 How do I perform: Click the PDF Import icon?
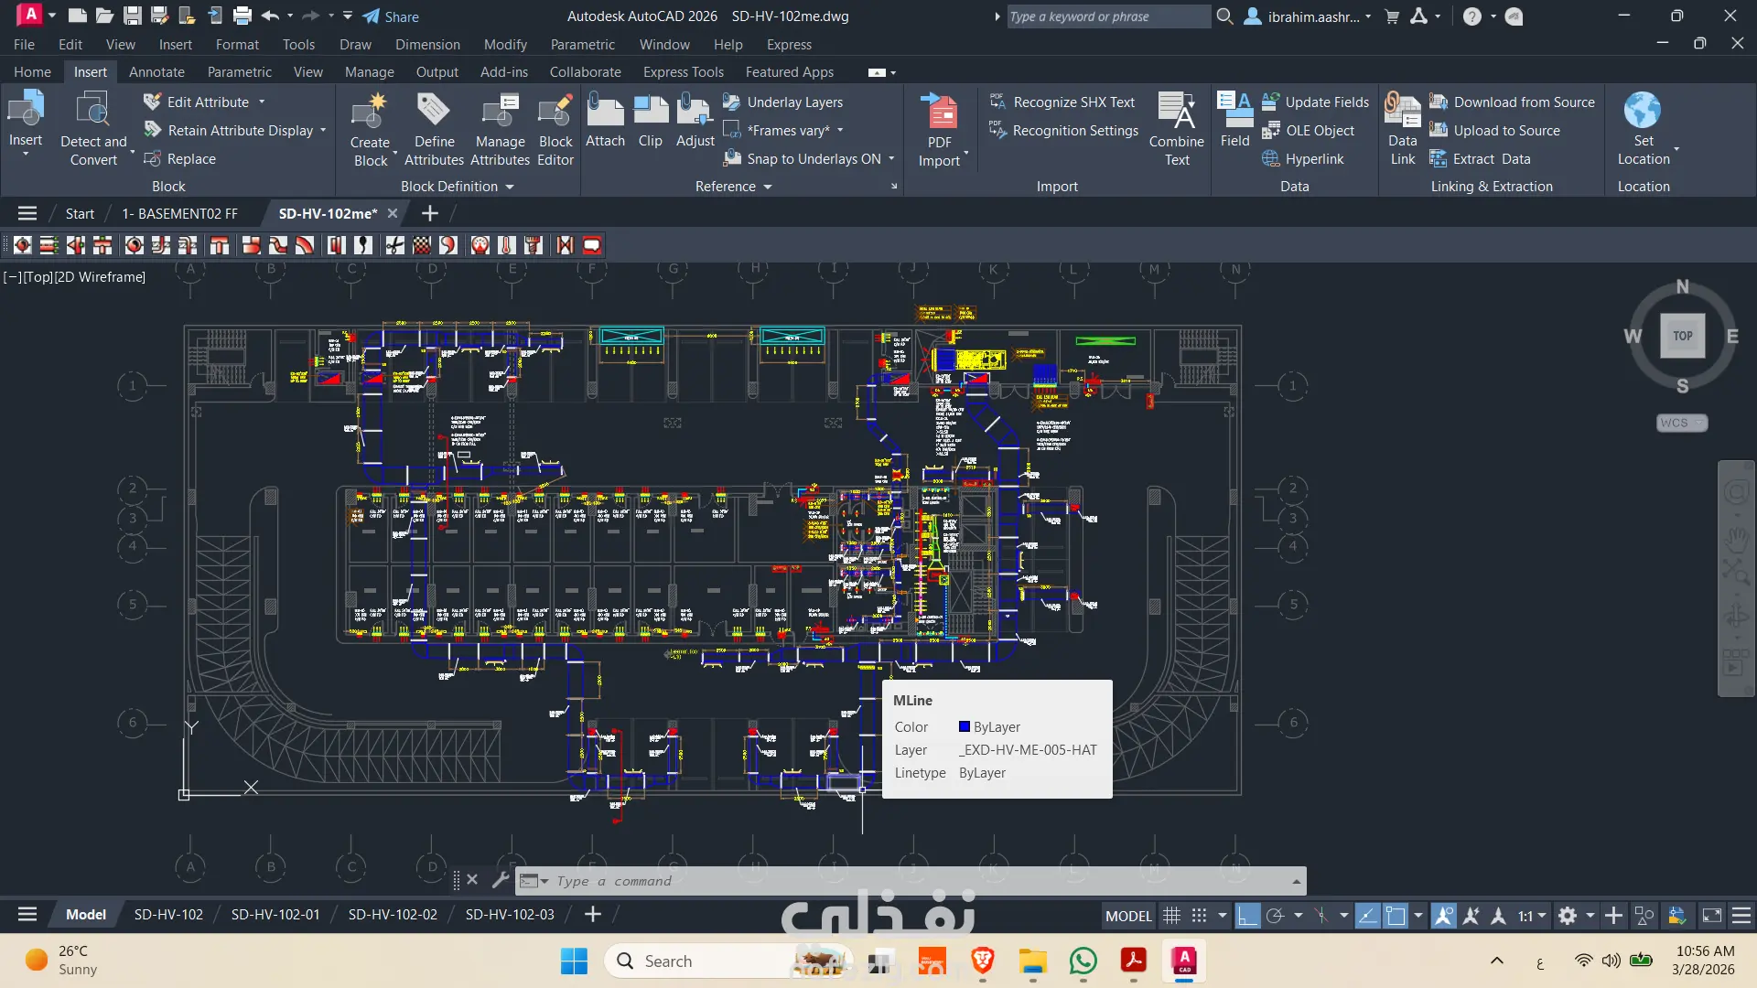(x=940, y=112)
